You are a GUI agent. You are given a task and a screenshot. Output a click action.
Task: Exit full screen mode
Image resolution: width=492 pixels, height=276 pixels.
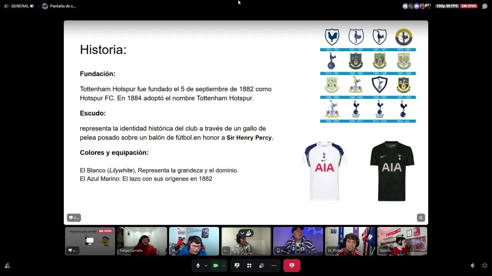click(485, 266)
